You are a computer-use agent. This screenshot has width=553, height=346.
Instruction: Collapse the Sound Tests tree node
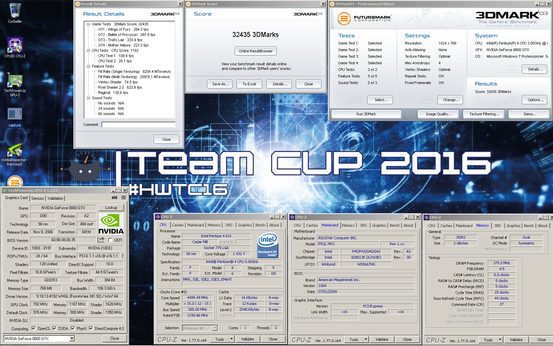[x=88, y=98]
